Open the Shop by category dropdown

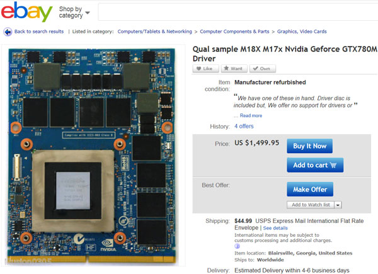(74, 12)
